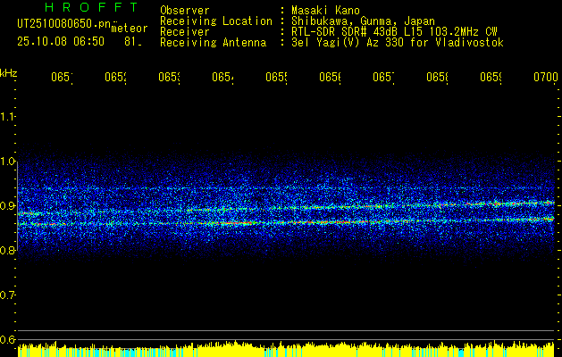562x357 pixels.
Task: Click the 0.7 frequency axis label
Action: tap(8, 295)
